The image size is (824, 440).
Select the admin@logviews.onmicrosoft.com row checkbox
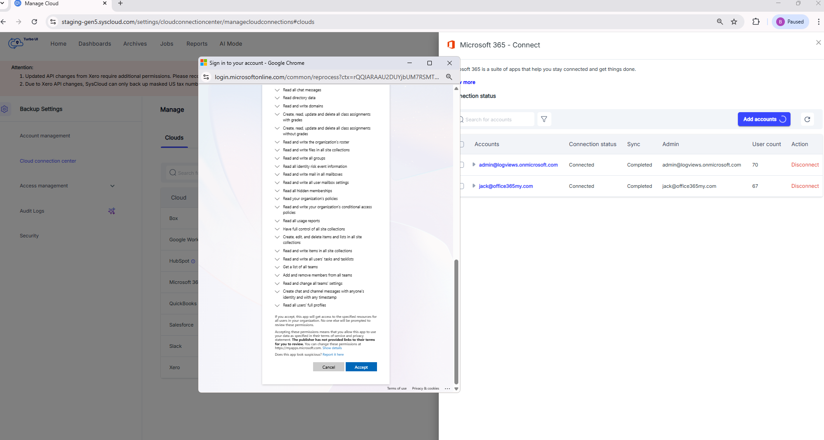pos(462,165)
